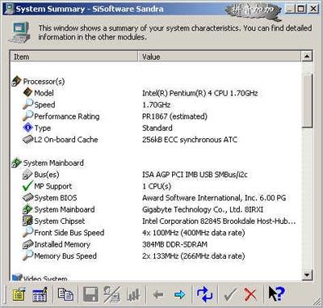Click the Intel Corporation 82845 Brookdale value
Image resolution: width=323 pixels, height=308 pixels.
pyautogui.click(x=219, y=221)
